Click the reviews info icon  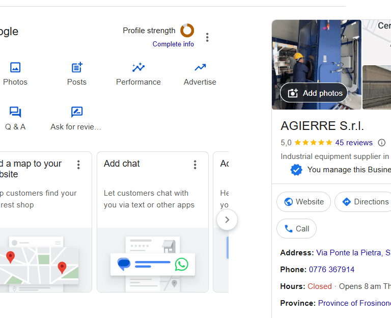[x=381, y=143]
